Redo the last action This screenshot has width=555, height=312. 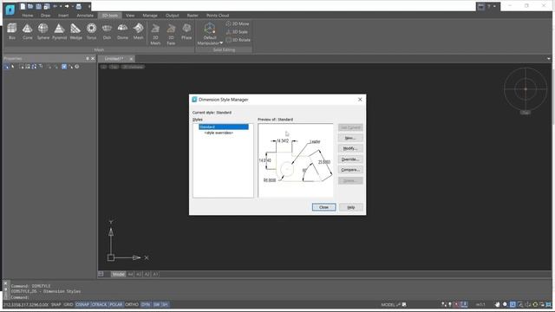67,6
